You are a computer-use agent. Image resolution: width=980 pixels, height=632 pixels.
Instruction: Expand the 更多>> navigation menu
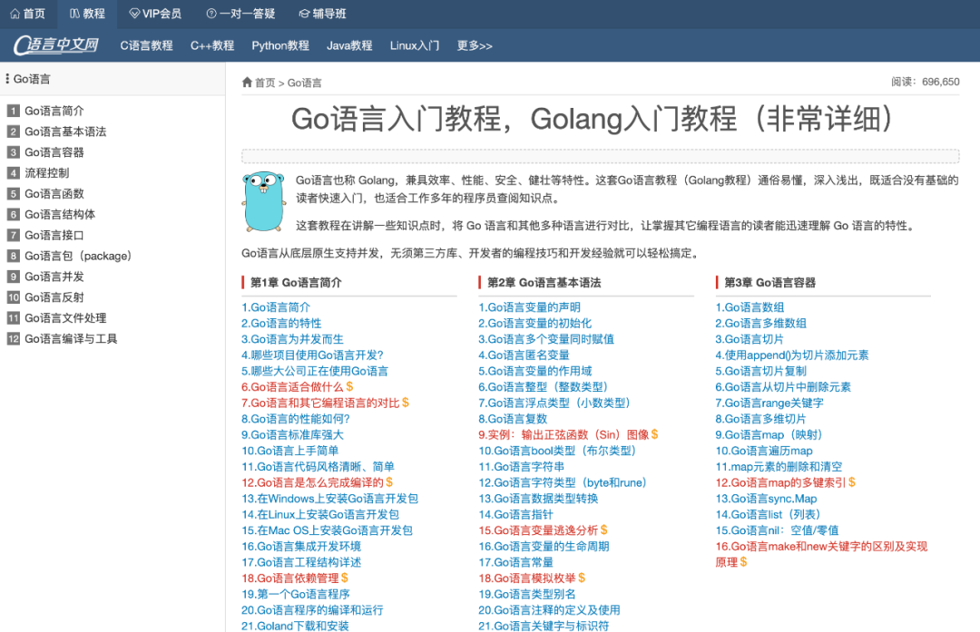click(x=474, y=45)
